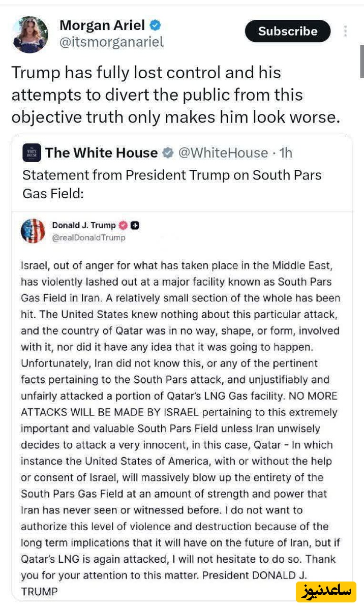Click the Donald J. Trump display name
The height and width of the screenshot is (610, 364).
coord(84,225)
